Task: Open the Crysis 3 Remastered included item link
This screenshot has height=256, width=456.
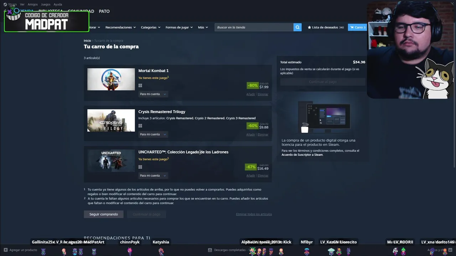Action: pyautogui.click(x=241, y=118)
